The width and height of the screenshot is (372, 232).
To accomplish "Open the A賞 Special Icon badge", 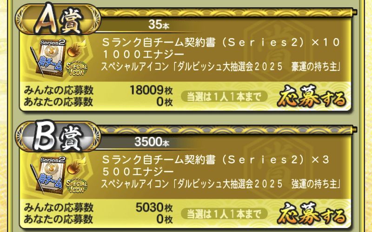I will coord(77,69).
